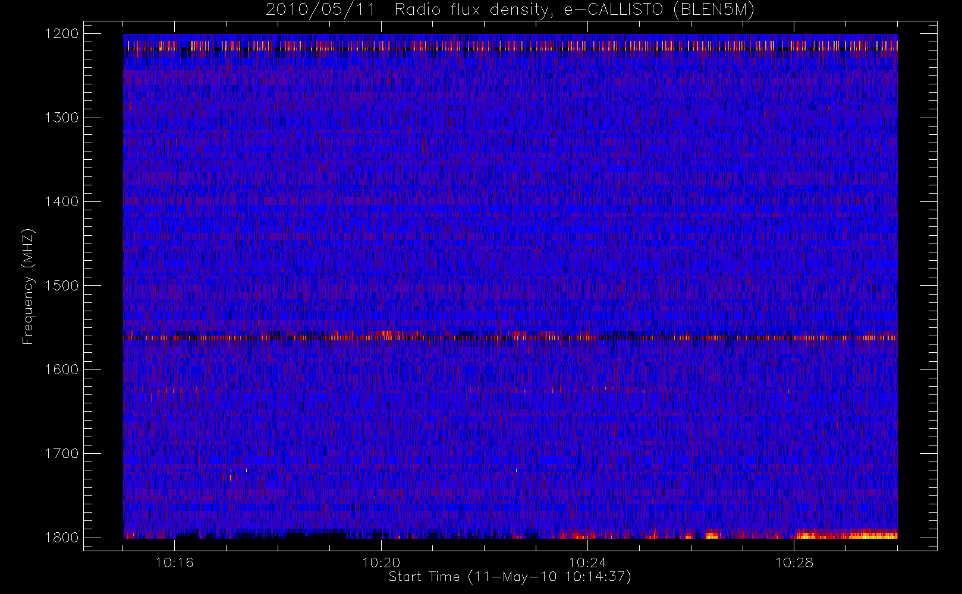Click the interference line near 1560 MHz
This screenshot has width=962, height=594.
click(x=510, y=337)
